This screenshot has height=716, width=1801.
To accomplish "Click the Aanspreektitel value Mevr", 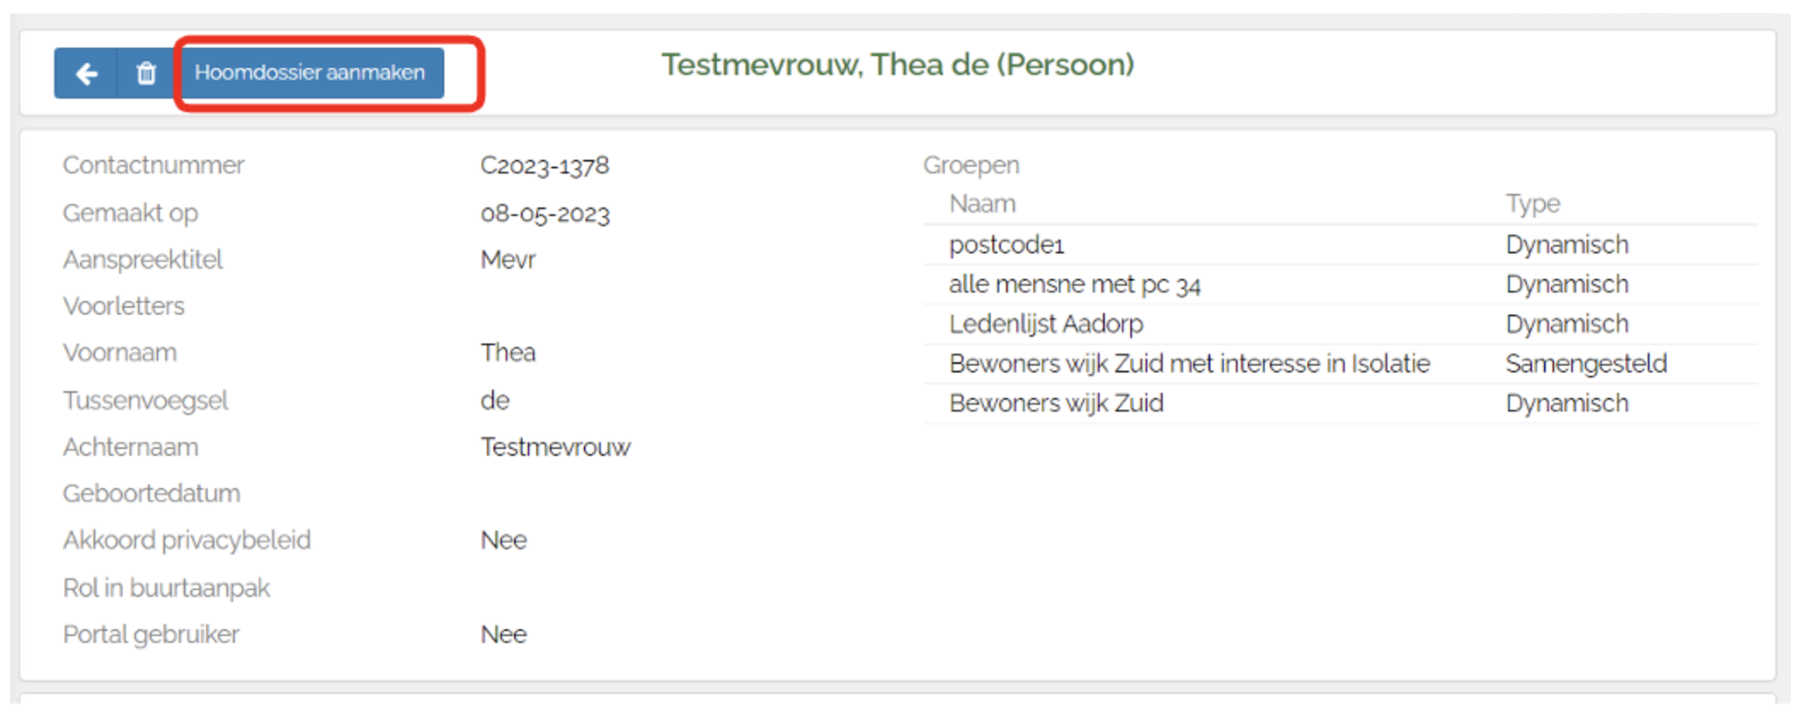I will (508, 259).
